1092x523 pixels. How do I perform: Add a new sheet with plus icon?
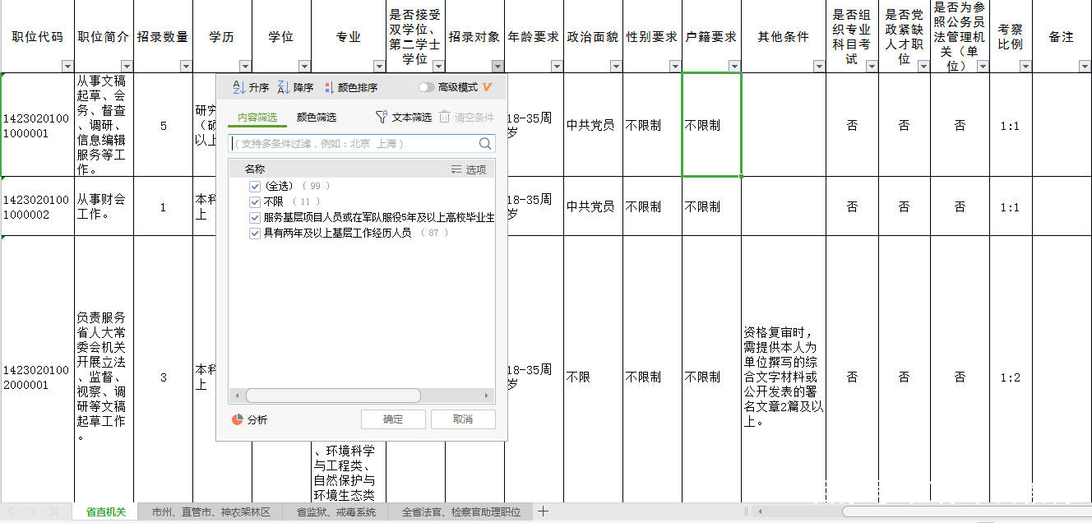click(543, 511)
